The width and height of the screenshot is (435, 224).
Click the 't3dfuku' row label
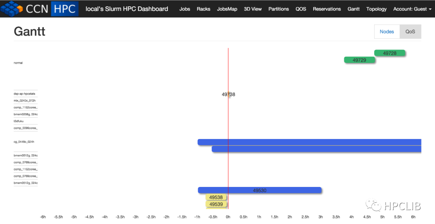pos(19,121)
